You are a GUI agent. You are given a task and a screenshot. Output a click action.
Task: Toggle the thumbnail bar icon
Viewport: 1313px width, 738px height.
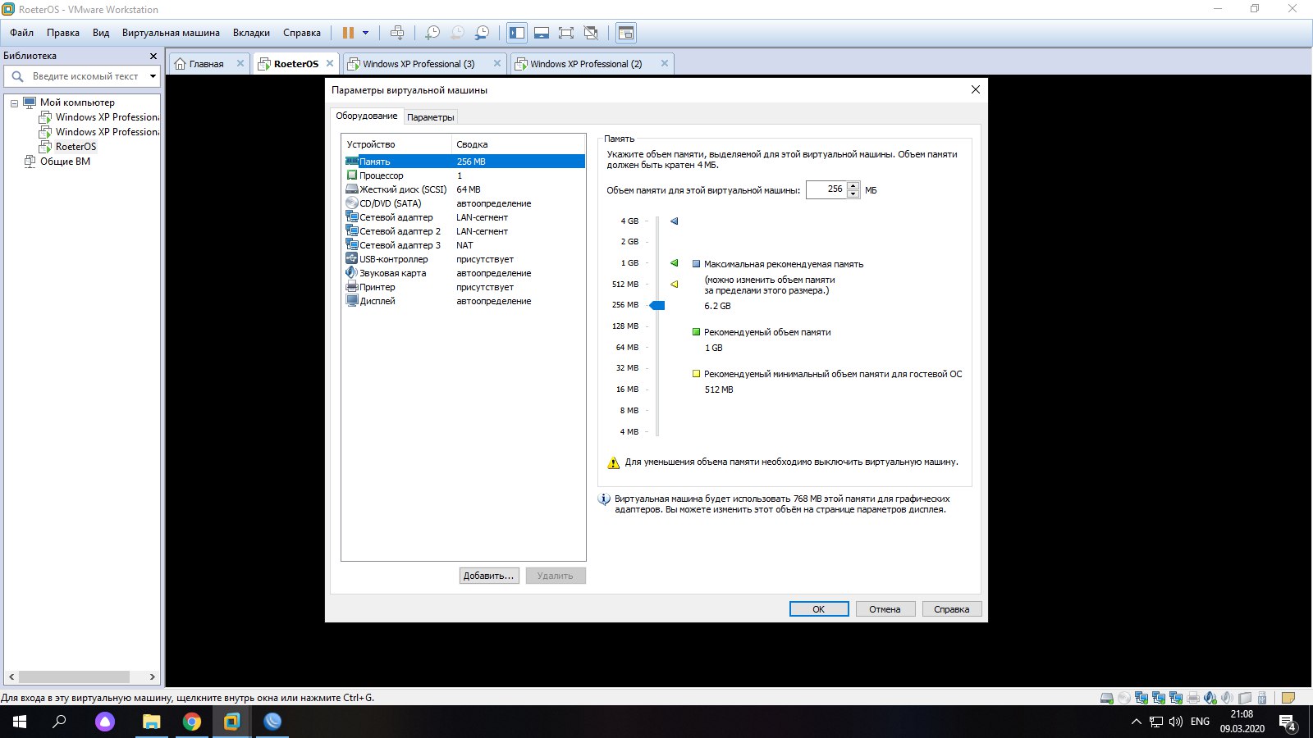click(x=542, y=33)
